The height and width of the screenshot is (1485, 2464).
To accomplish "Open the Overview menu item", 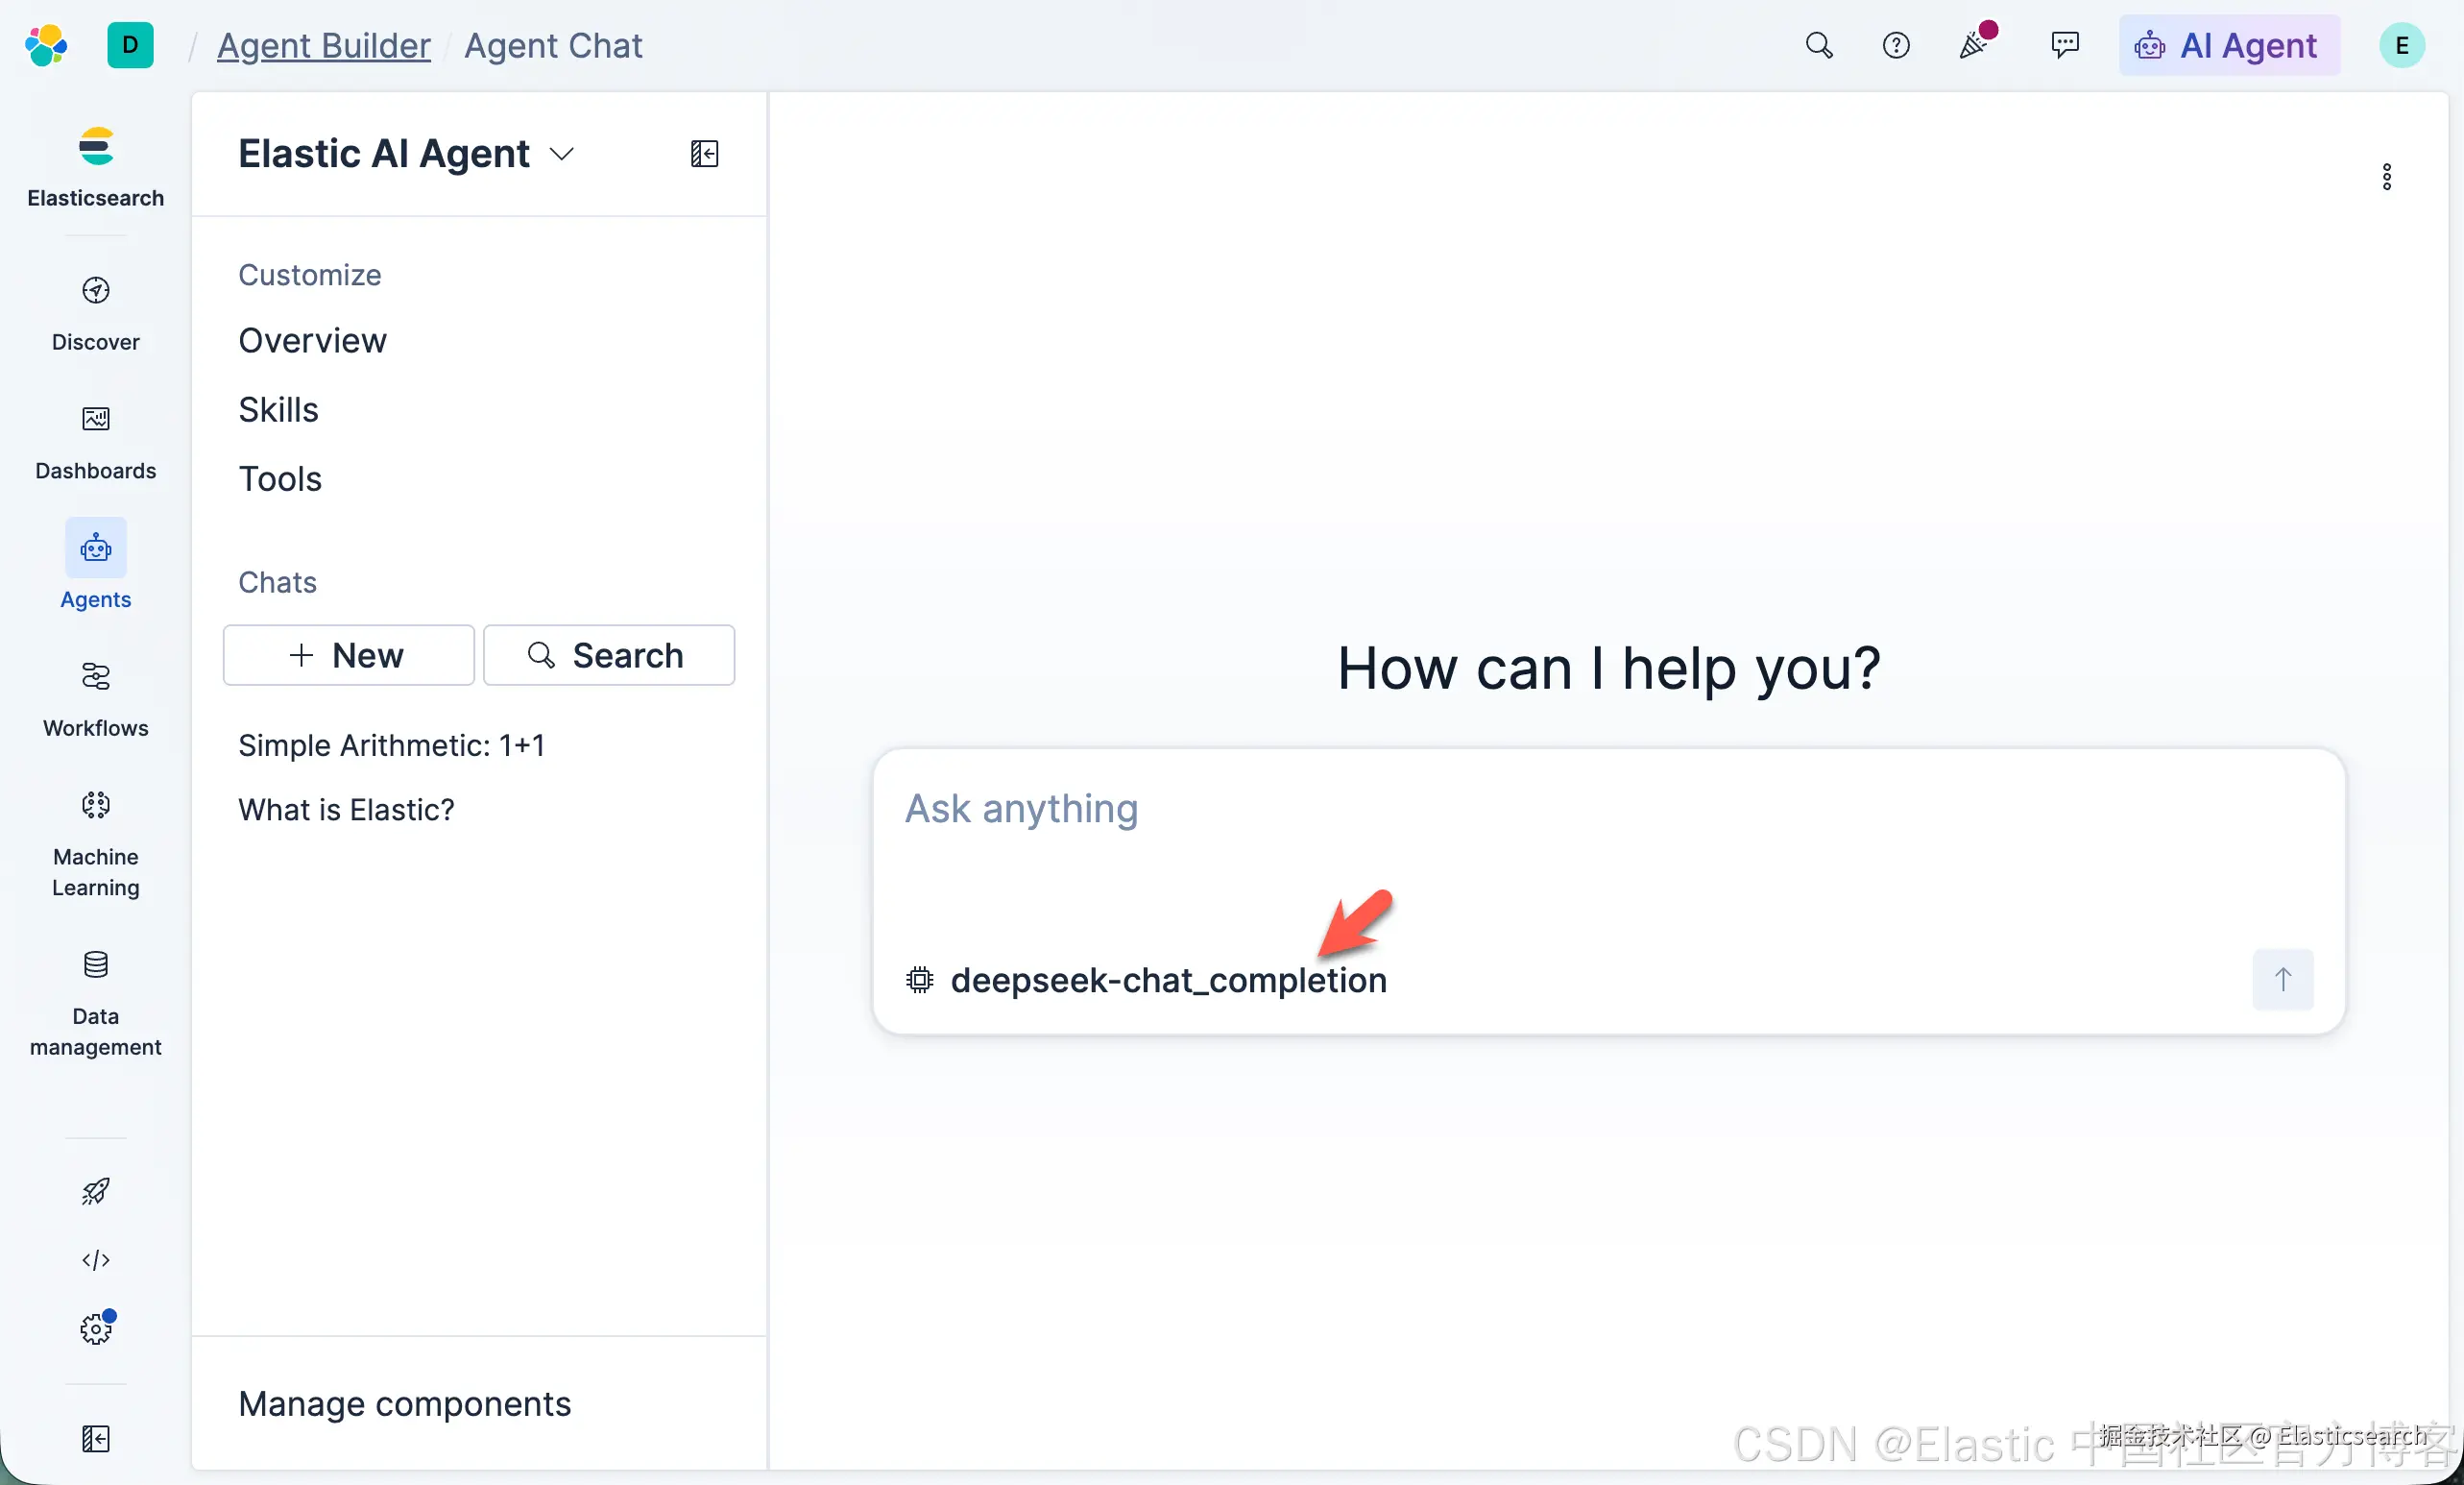I will (x=312, y=340).
